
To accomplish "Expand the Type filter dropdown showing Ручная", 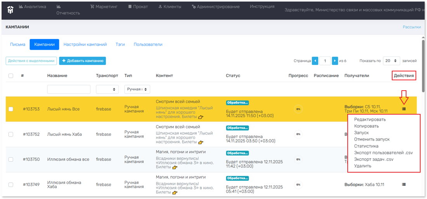I will pos(137,89).
